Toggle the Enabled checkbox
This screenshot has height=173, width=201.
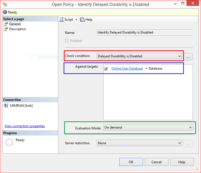click(x=67, y=41)
